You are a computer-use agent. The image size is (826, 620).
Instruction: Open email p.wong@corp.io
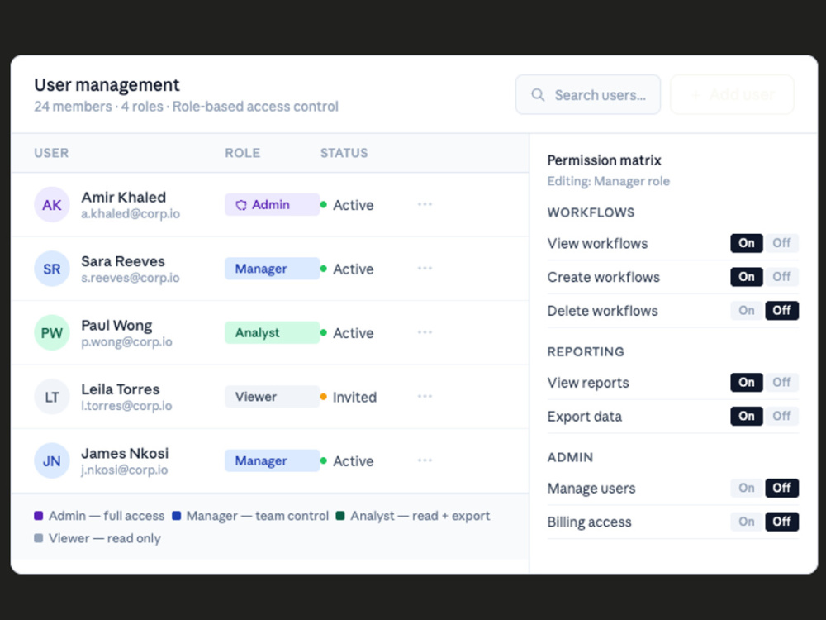(126, 341)
